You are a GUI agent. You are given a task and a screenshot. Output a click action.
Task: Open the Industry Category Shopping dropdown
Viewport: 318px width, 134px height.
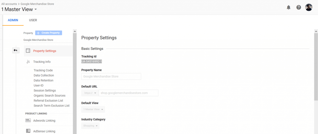point(90,126)
